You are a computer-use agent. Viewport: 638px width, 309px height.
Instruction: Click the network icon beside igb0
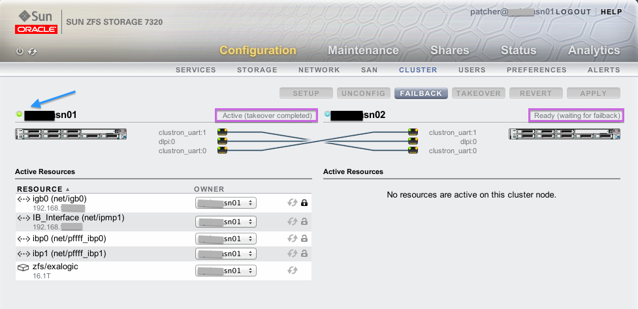pos(24,199)
